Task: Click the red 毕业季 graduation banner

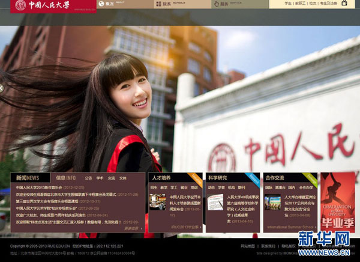Action: click(x=338, y=203)
